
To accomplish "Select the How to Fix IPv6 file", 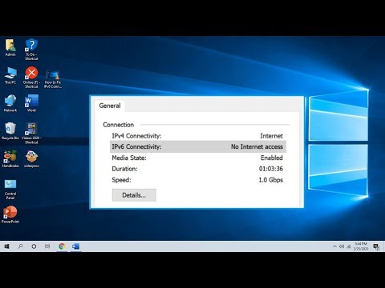I will pos(53,79).
